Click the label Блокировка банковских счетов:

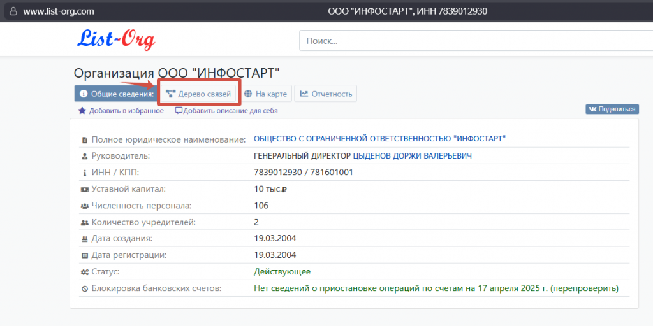[x=157, y=288]
